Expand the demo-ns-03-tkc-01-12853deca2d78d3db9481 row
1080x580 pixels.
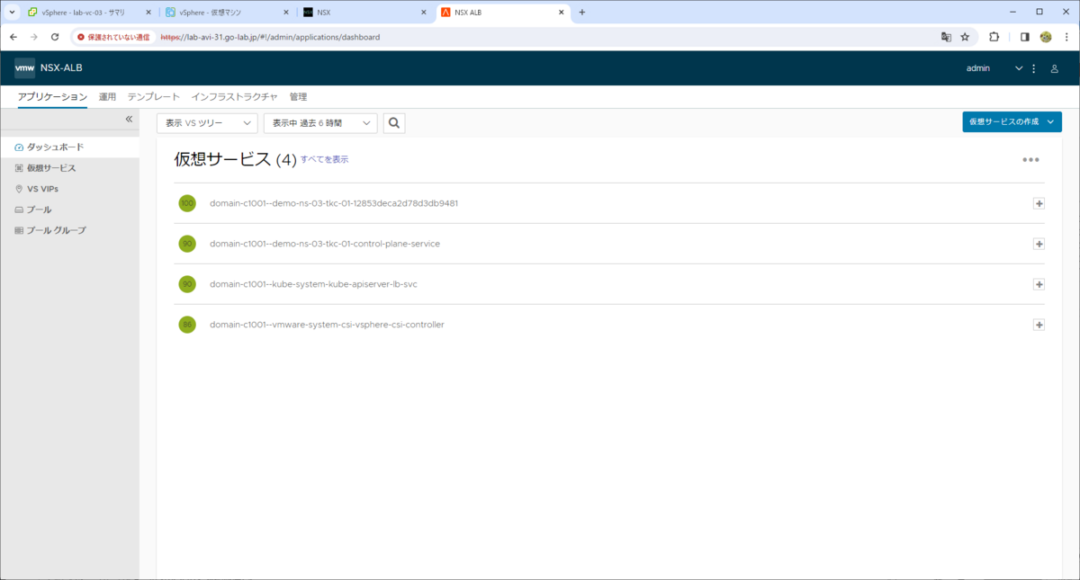coord(1039,203)
